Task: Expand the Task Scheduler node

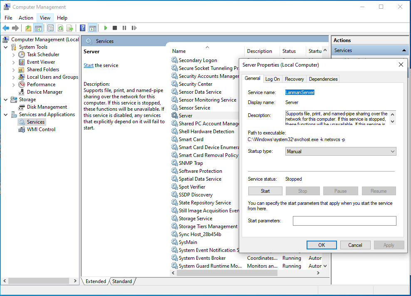Action: (x=14, y=55)
